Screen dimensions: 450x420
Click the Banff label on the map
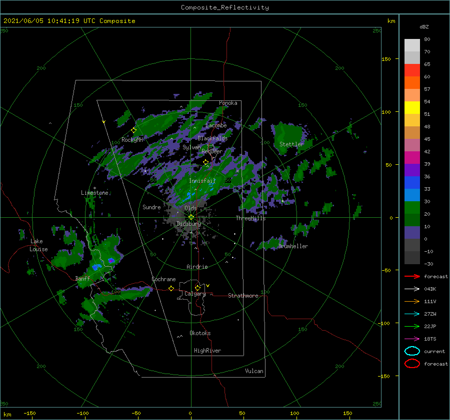(x=82, y=278)
